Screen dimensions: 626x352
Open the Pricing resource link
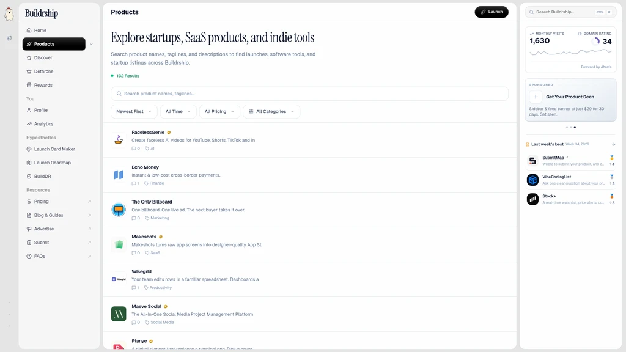41,202
